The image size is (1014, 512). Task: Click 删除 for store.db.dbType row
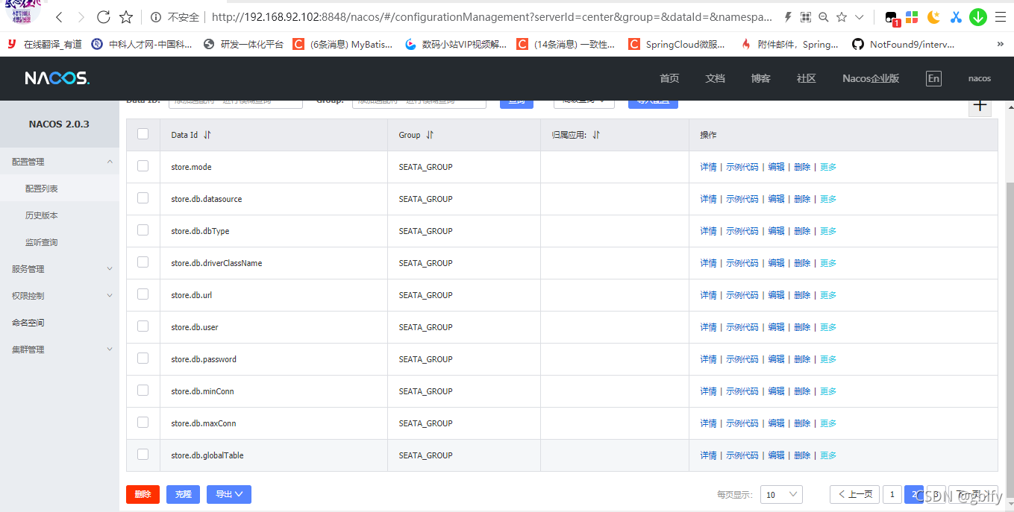click(x=802, y=231)
